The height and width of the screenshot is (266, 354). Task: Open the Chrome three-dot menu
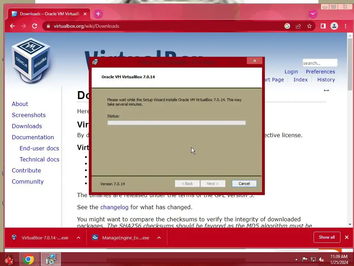point(345,26)
